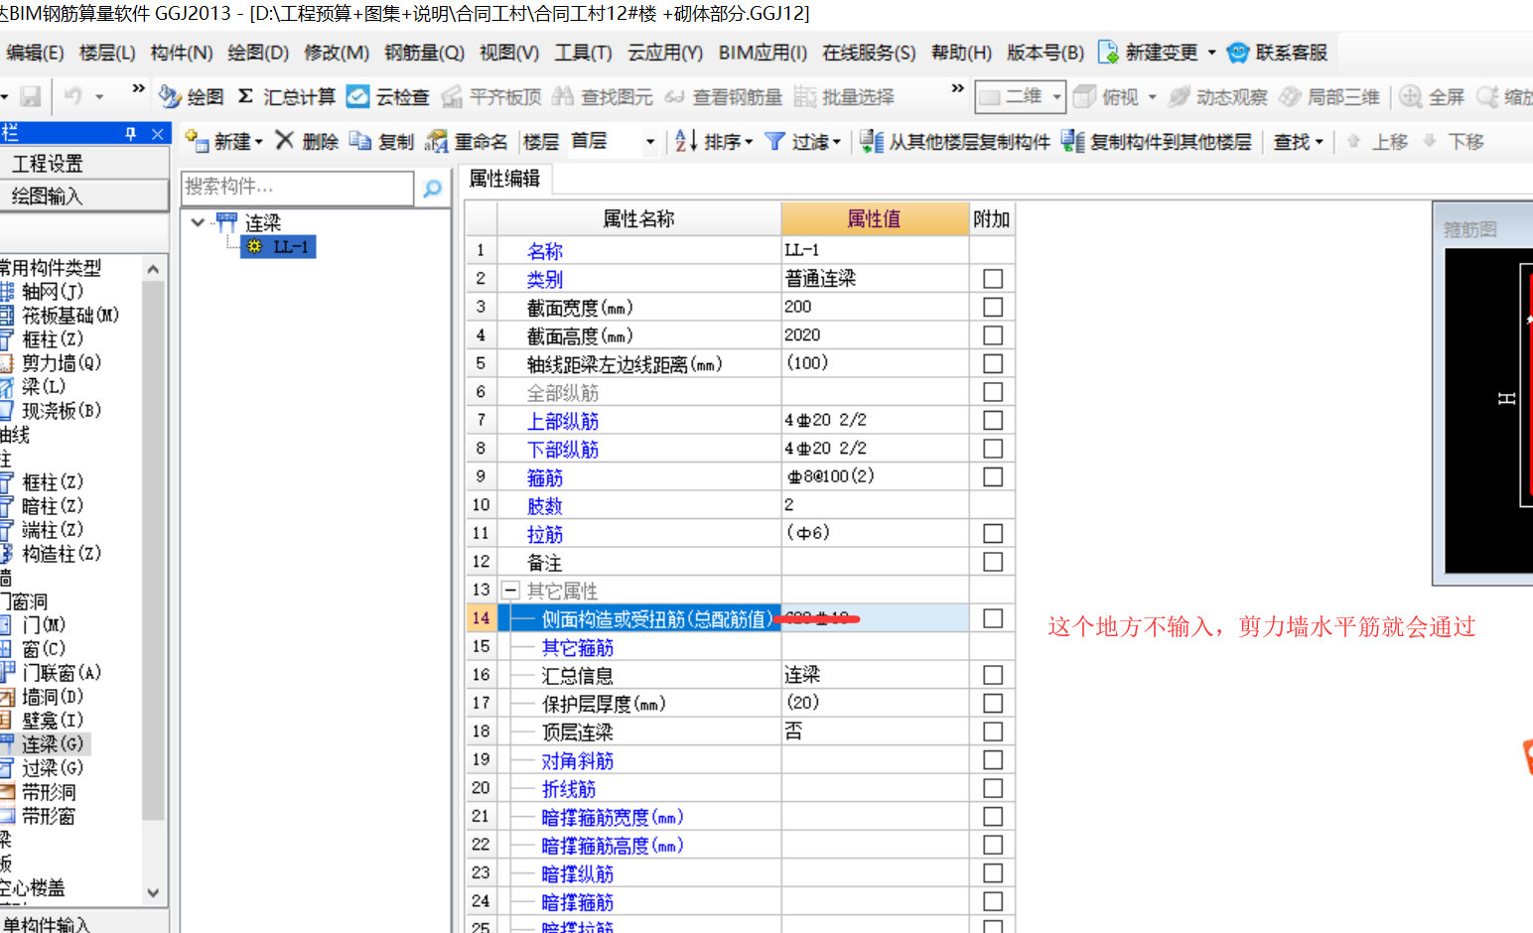Toggle 附加 checkbox for 下部纵筋 row
The image size is (1533, 933).
993,449
